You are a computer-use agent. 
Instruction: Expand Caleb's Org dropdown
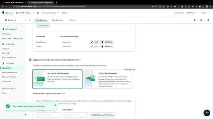coord(25,13)
